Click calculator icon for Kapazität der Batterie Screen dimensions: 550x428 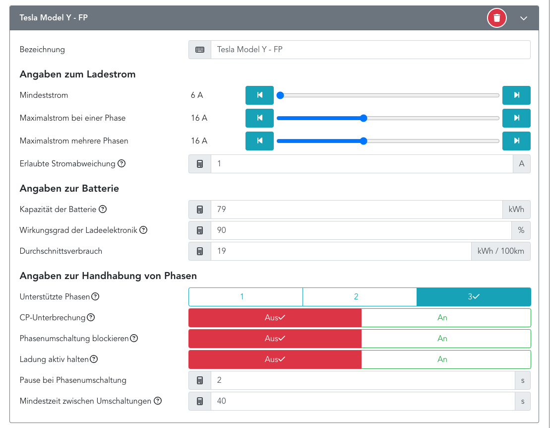click(200, 210)
